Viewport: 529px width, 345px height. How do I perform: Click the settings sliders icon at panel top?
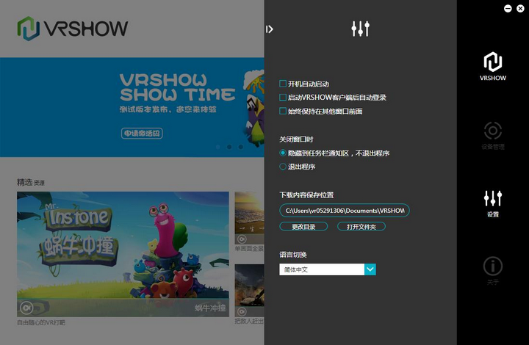[x=360, y=29]
